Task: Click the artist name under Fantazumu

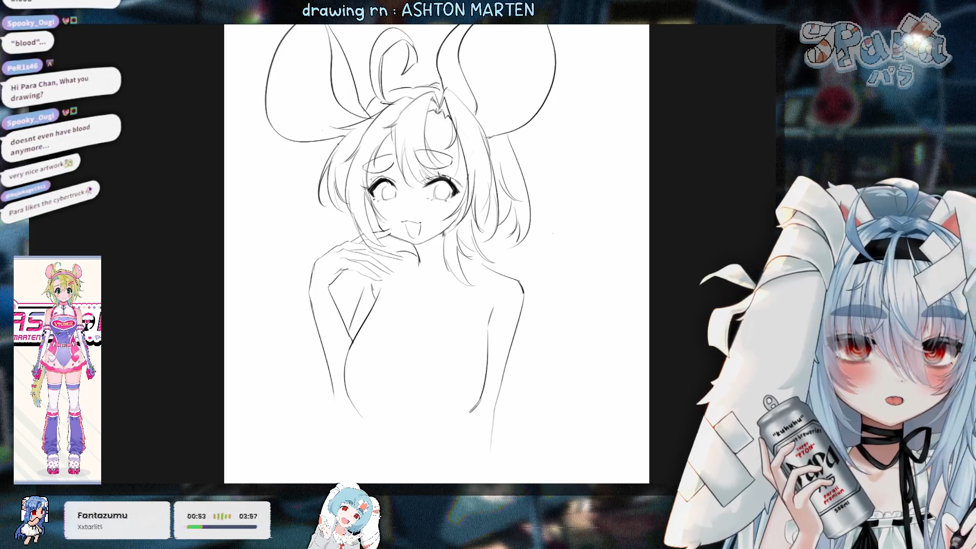Action: click(90, 527)
